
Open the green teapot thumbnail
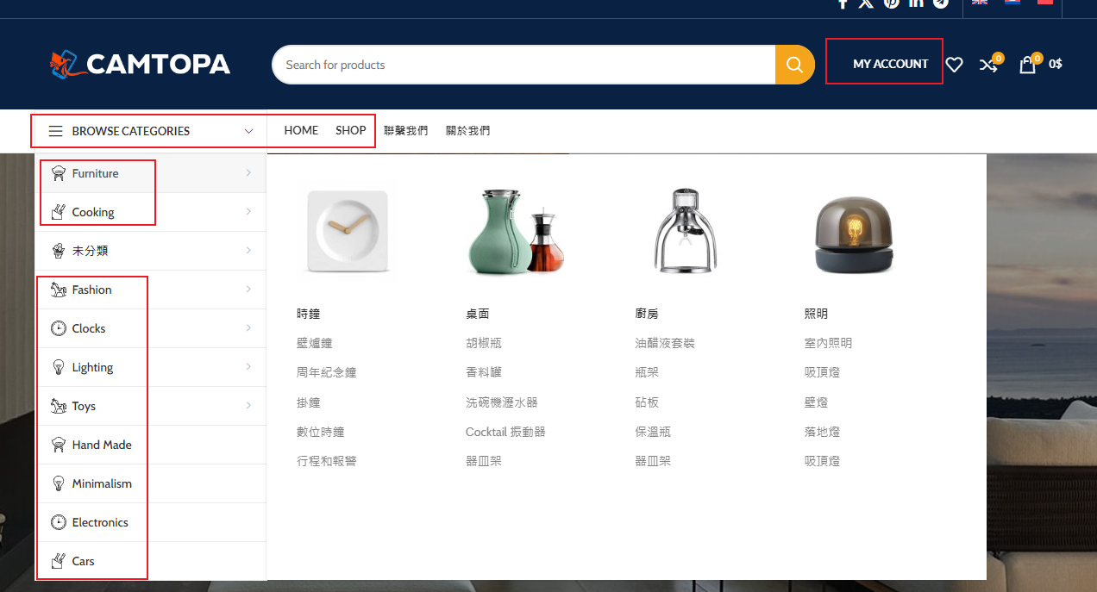tap(516, 231)
